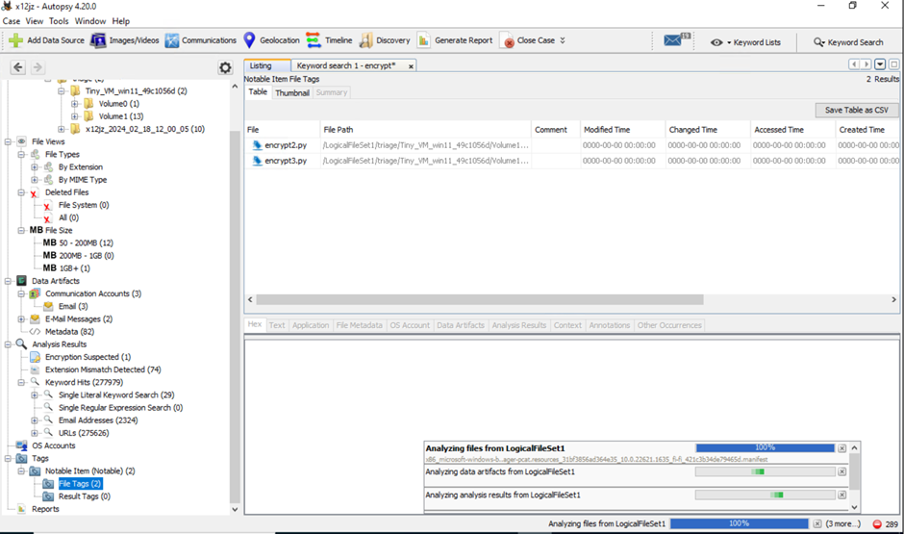Screen dimensions: 904x534
Task: Sort by the Accessed Time column header
Action: (x=792, y=130)
